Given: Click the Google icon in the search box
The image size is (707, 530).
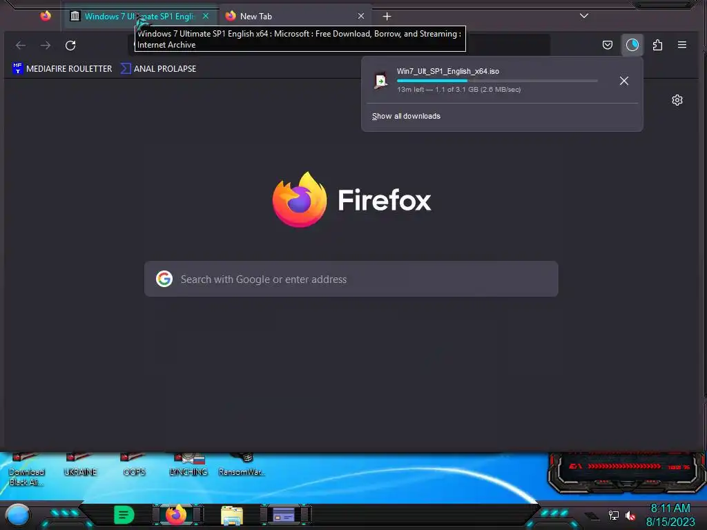Looking at the screenshot, I should [164, 279].
